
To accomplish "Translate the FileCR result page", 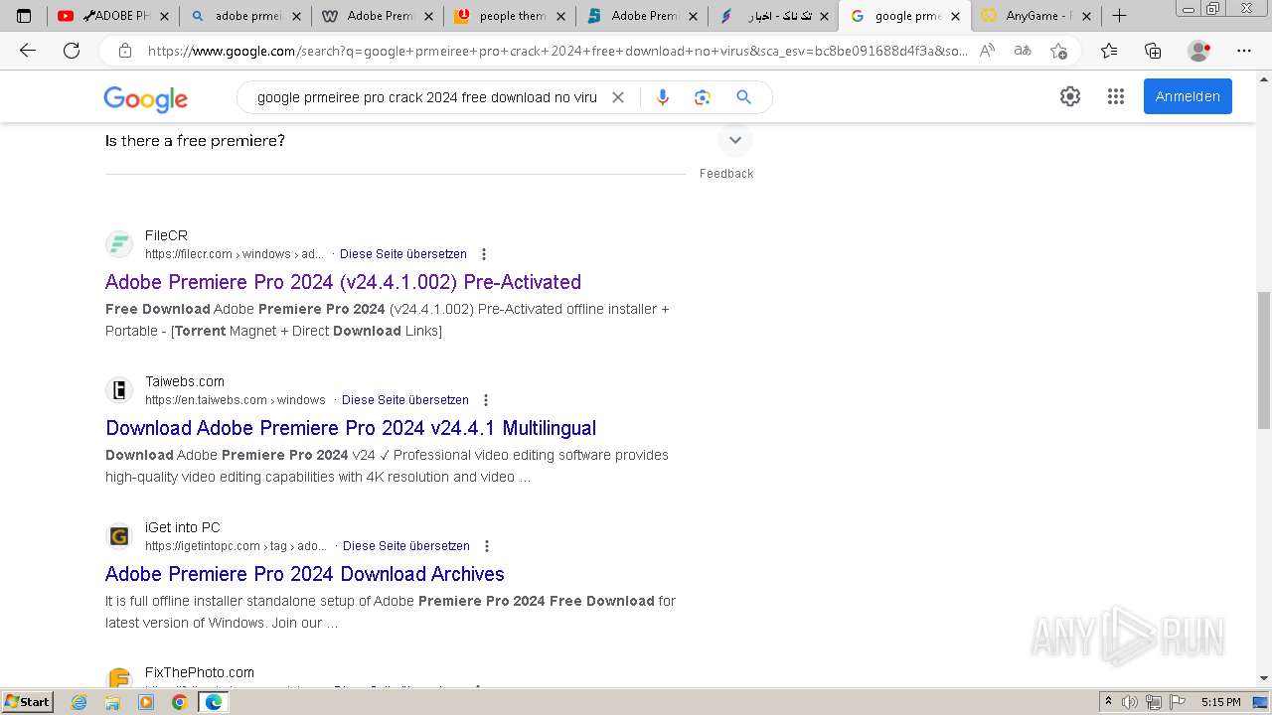I will click(x=403, y=254).
